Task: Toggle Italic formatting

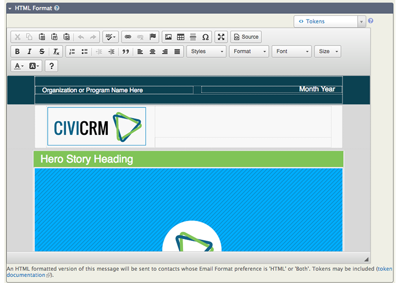Action: [x=29, y=52]
